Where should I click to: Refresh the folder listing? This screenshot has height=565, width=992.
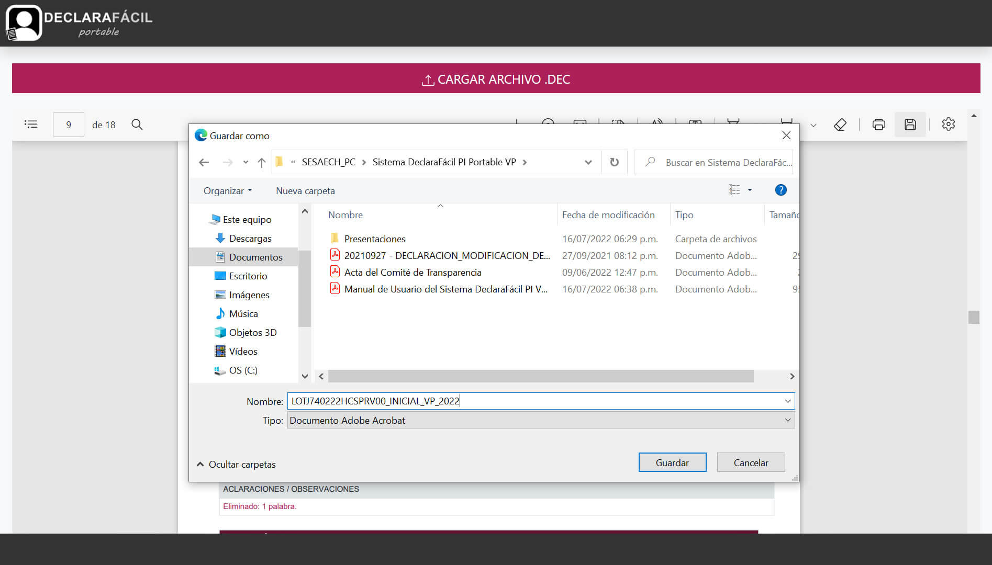point(615,162)
